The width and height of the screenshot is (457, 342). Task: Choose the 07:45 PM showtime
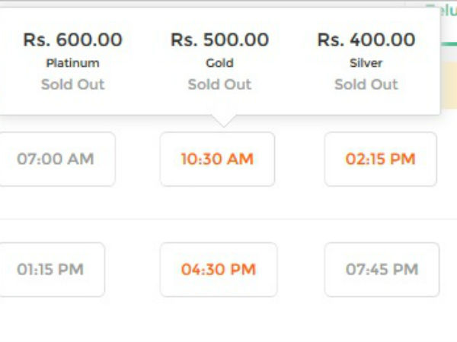click(x=382, y=270)
